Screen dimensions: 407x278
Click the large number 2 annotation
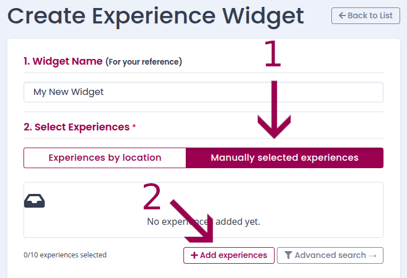point(152,197)
